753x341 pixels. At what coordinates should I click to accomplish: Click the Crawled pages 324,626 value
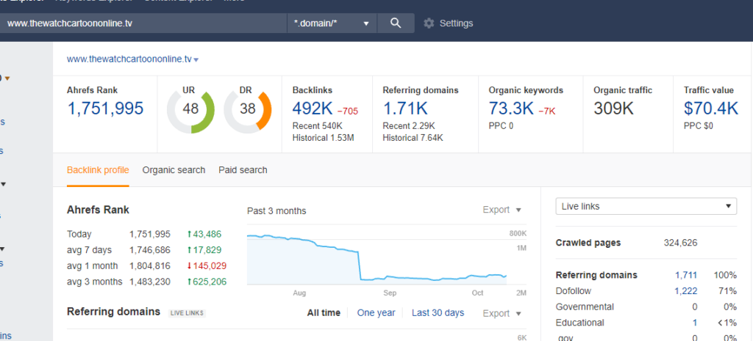(680, 243)
